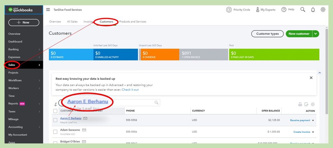Viewport: 333px width, 148px height.
Task: Open the settings gear in top bar
Action: (323, 10)
